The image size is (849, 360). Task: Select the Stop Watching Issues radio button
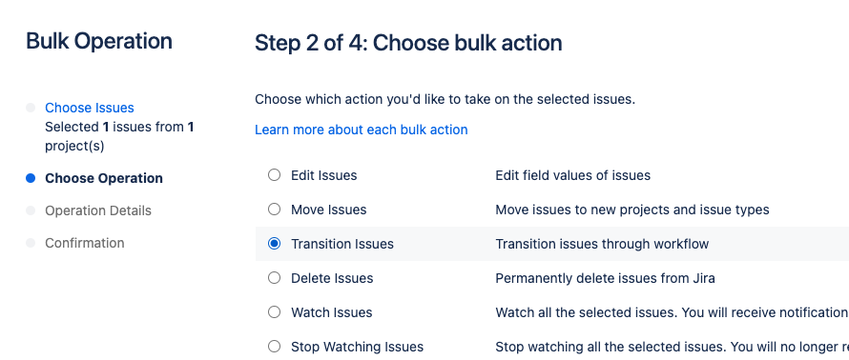[x=275, y=347]
